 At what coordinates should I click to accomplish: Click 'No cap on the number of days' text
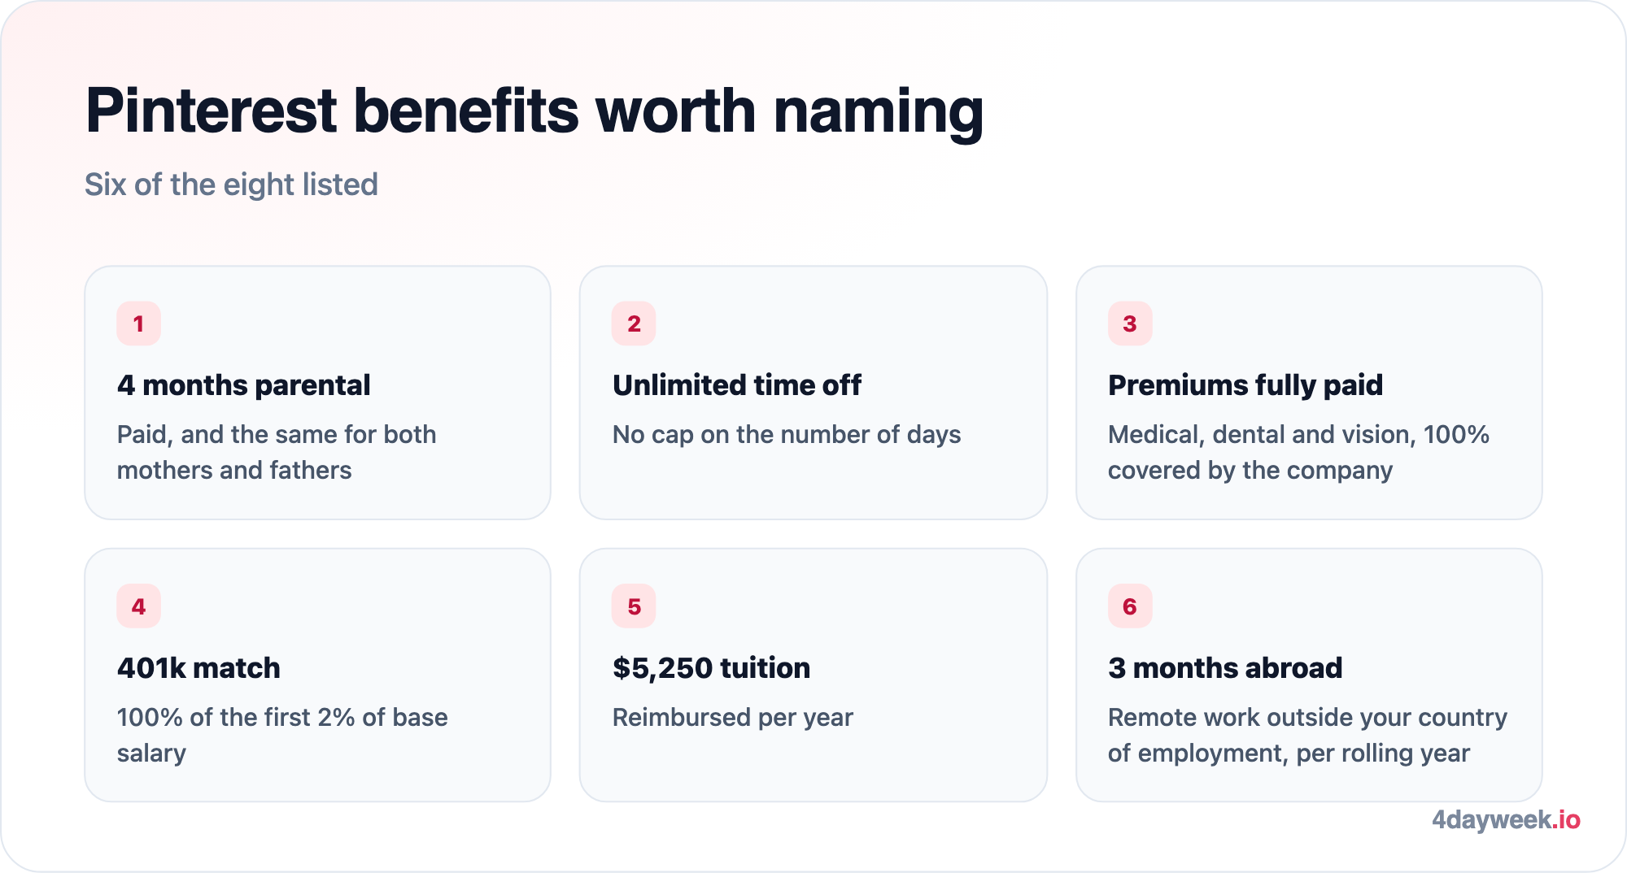(787, 435)
